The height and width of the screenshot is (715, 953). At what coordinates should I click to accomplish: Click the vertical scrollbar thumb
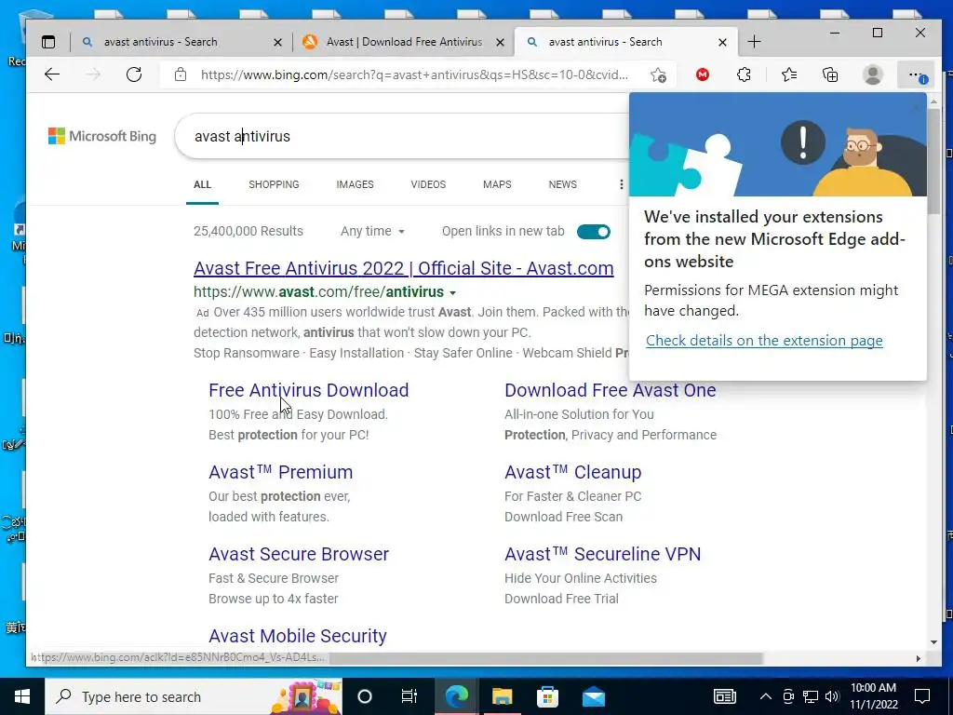(x=934, y=161)
